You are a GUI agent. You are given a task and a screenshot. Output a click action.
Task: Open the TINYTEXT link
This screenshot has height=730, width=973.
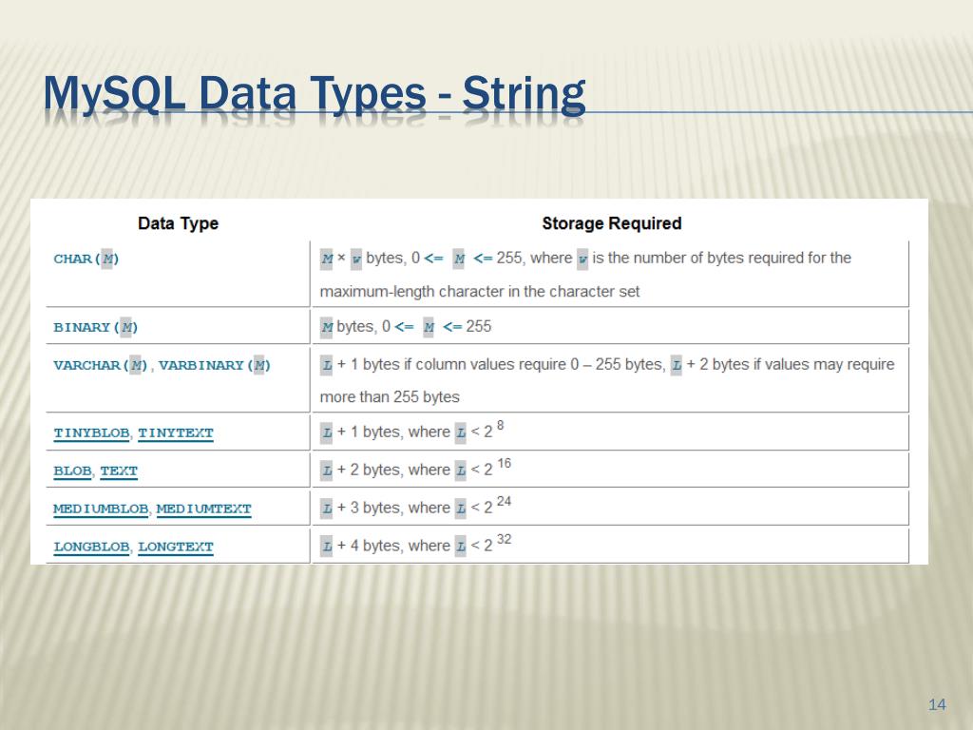click(x=176, y=432)
